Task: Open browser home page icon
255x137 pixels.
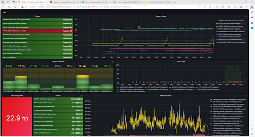Action: [15, 7]
